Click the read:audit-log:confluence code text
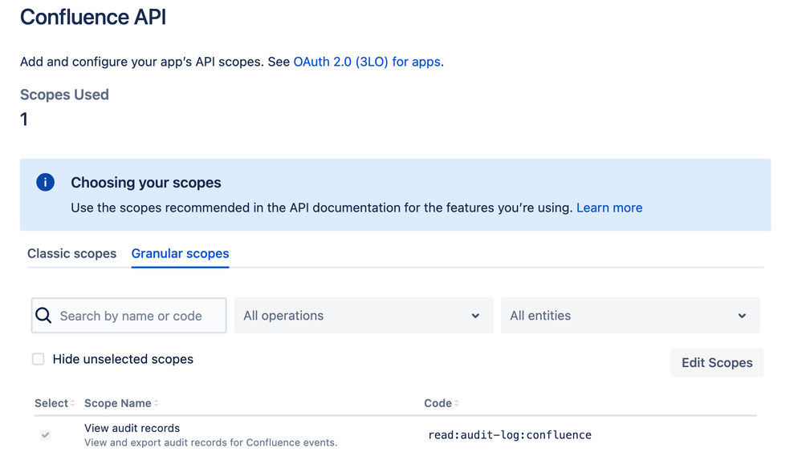The height and width of the screenshot is (464, 802). pos(510,435)
